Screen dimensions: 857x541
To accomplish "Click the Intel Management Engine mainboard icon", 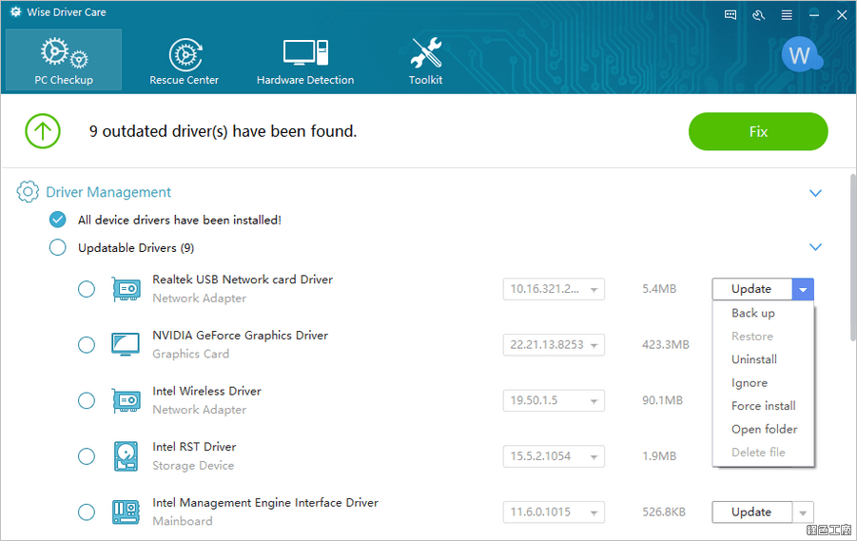I will click(127, 512).
